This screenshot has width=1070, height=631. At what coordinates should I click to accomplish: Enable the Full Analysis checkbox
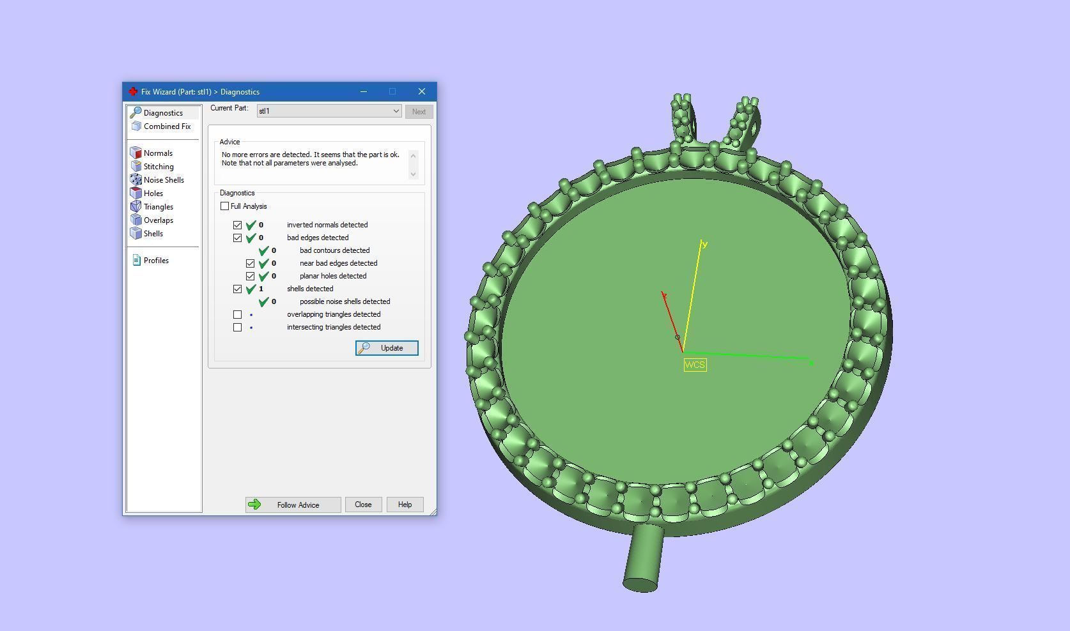(224, 206)
